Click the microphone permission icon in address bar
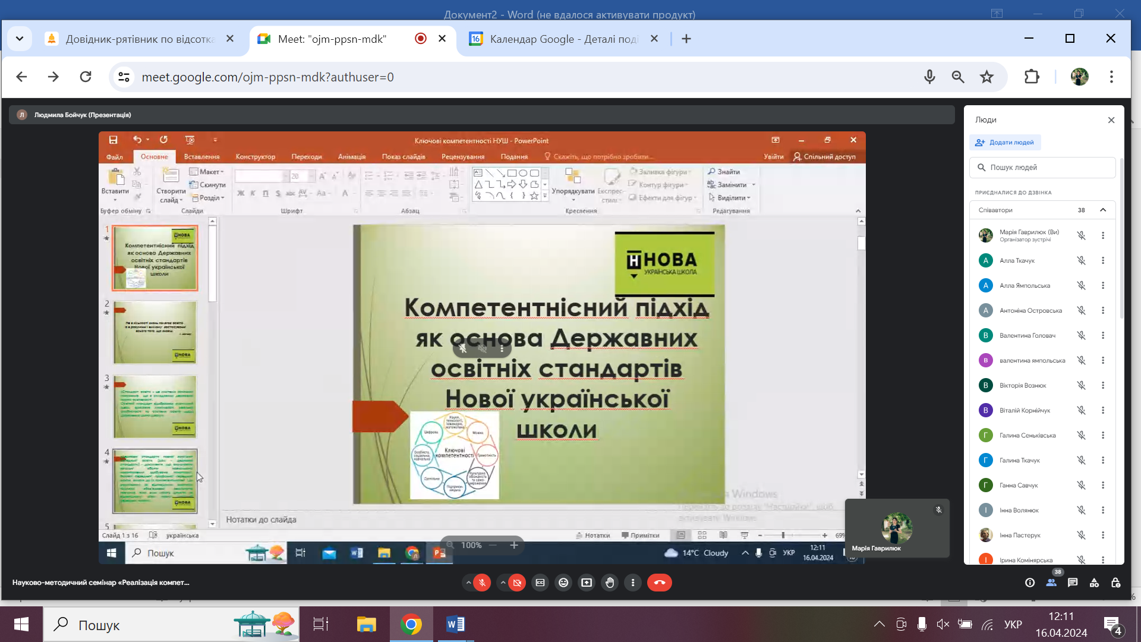1141x642 pixels. [x=930, y=77]
